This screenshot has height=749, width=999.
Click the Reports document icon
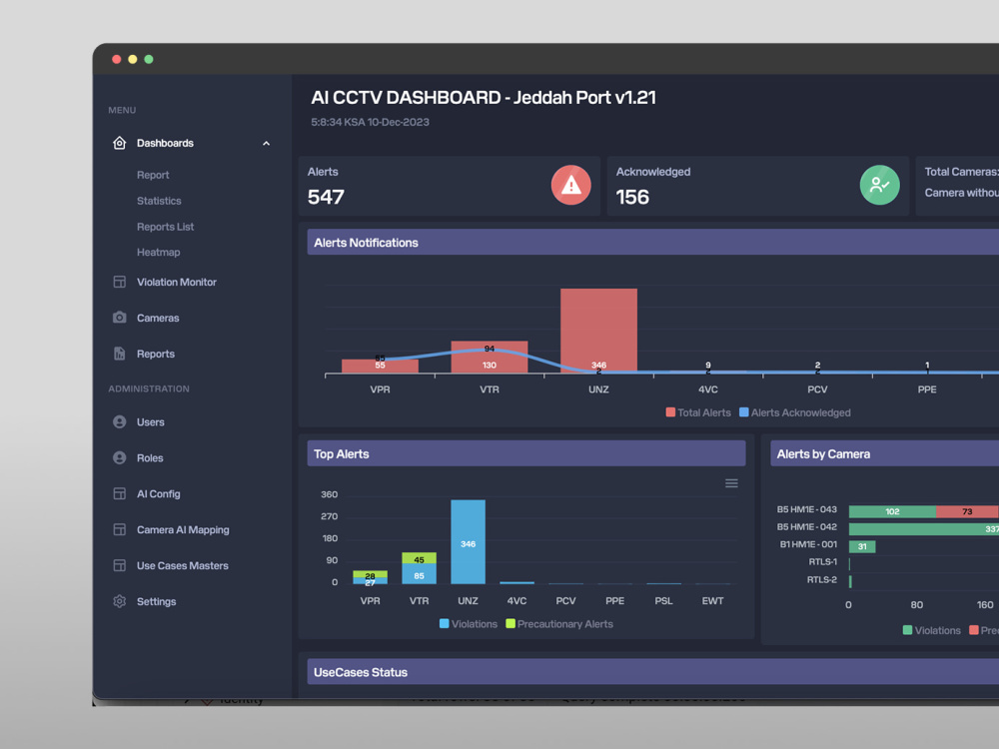pyautogui.click(x=119, y=354)
